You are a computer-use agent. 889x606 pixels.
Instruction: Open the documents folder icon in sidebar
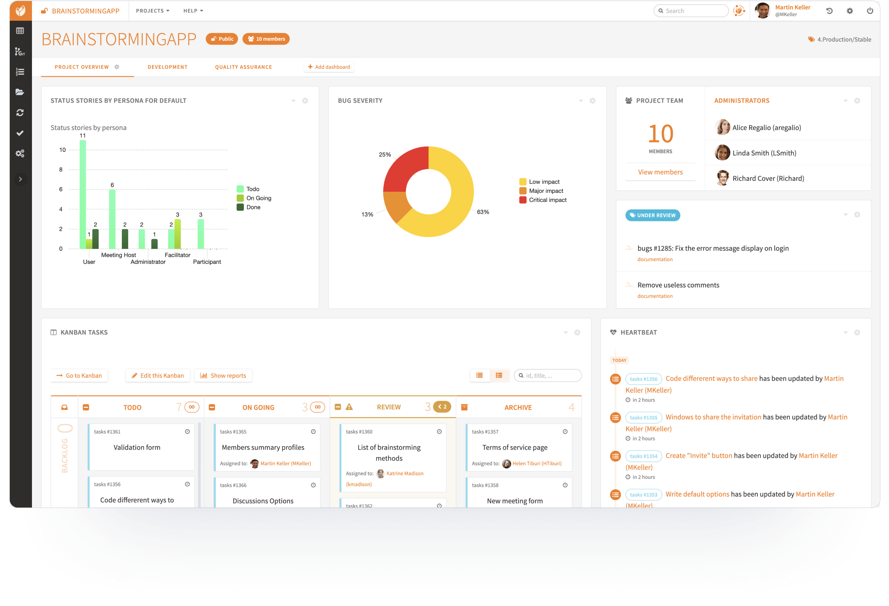click(x=20, y=92)
